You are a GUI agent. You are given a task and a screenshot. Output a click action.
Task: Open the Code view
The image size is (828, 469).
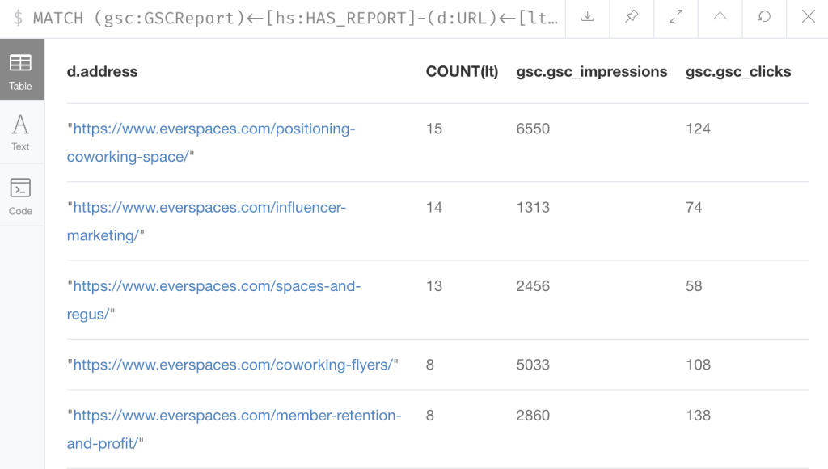point(21,196)
